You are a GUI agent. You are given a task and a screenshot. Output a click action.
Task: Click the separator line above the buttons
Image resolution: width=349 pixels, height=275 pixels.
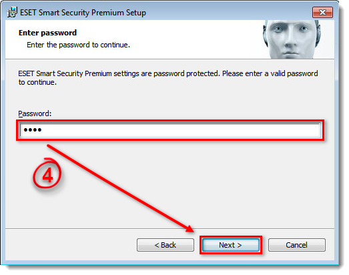coord(169,228)
